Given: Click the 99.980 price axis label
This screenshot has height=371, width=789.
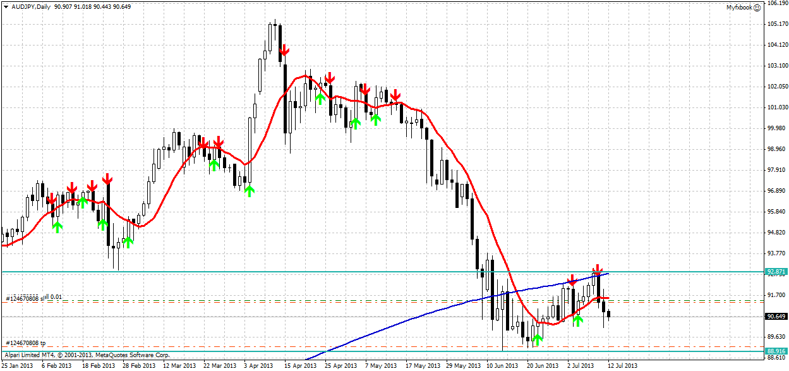Looking at the screenshot, I should pyautogui.click(x=776, y=128).
